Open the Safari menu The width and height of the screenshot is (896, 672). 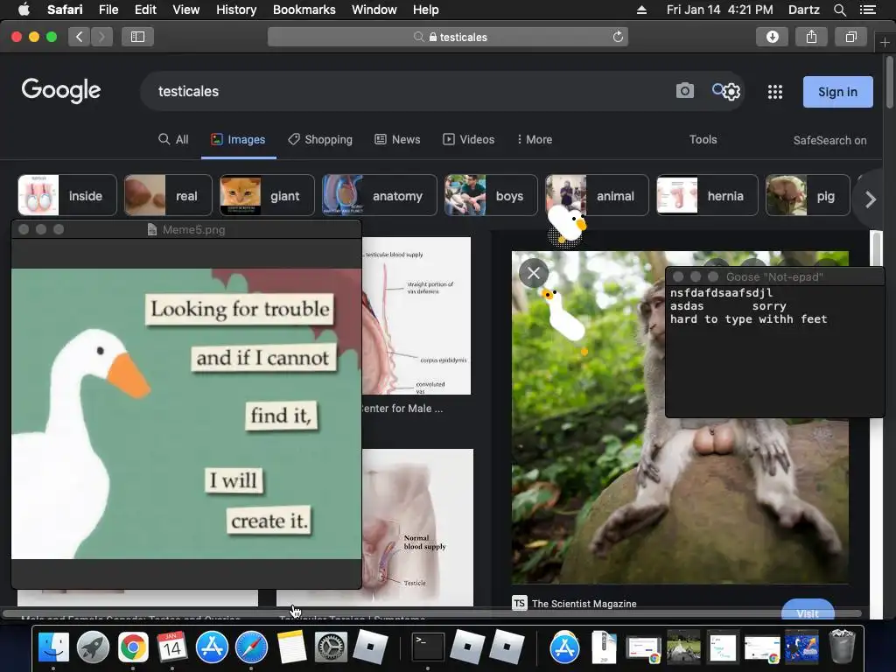tap(65, 10)
